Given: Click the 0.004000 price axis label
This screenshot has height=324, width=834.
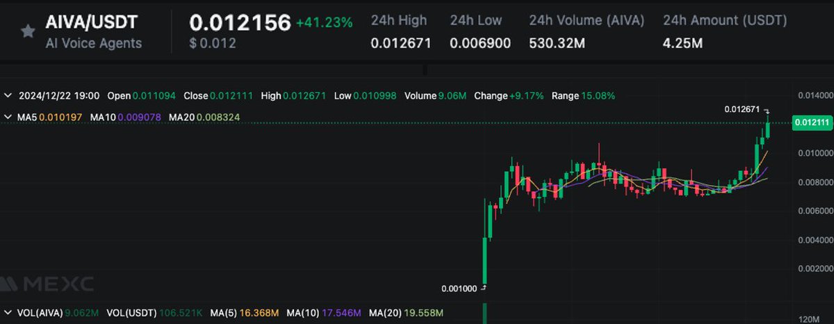Looking at the screenshot, I should pyautogui.click(x=815, y=240).
